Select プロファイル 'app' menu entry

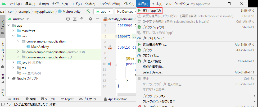click(197, 38)
